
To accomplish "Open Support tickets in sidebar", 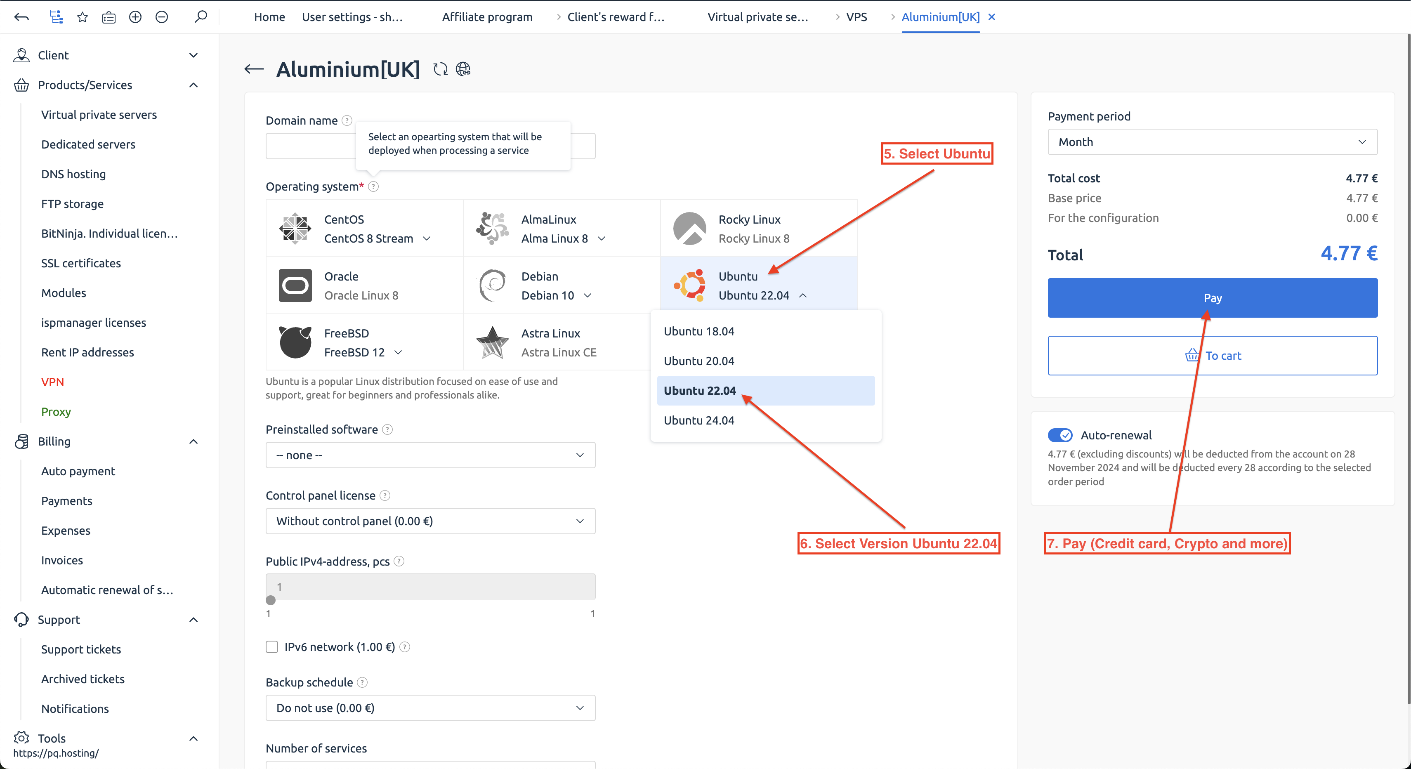I will [81, 649].
